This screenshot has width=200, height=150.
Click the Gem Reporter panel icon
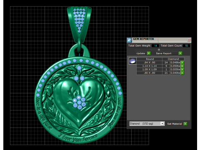[129, 40]
